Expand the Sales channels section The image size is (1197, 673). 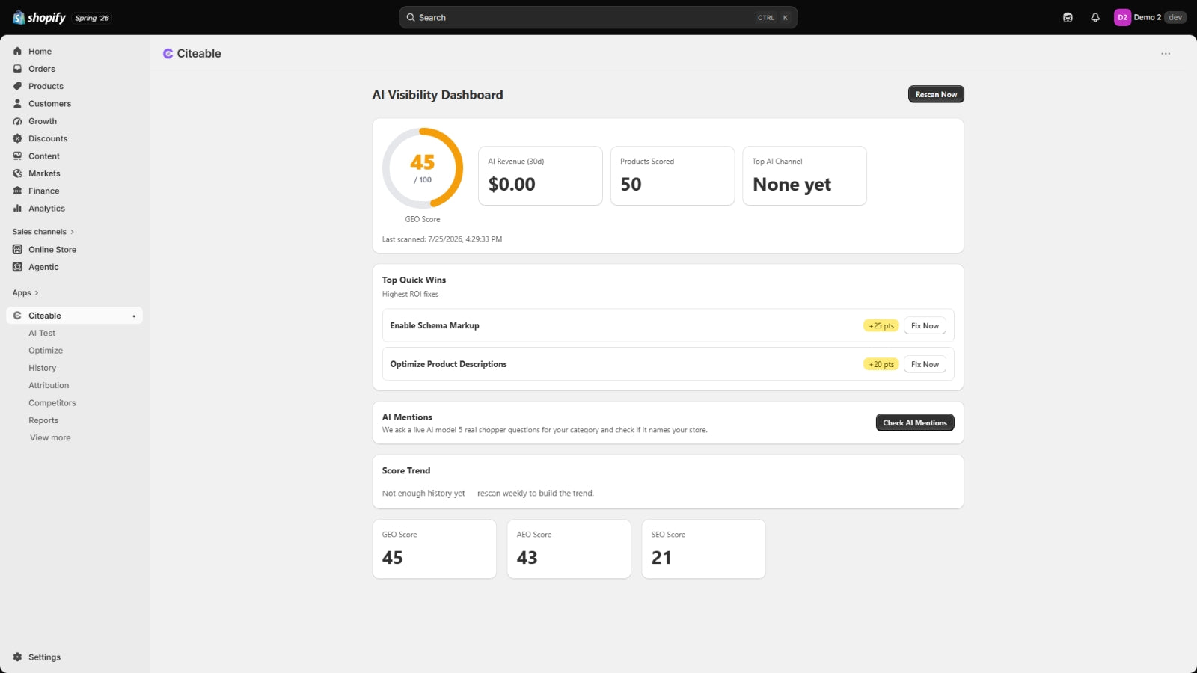(43, 232)
